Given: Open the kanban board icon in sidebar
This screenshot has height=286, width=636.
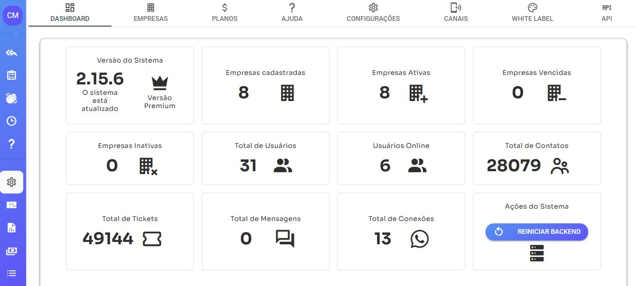Looking at the screenshot, I should [12, 205].
